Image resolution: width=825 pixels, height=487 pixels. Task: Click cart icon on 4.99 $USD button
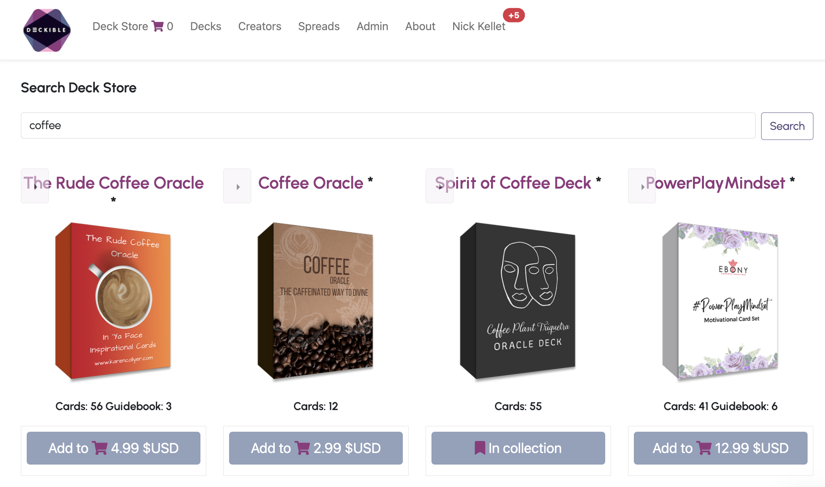tap(100, 448)
